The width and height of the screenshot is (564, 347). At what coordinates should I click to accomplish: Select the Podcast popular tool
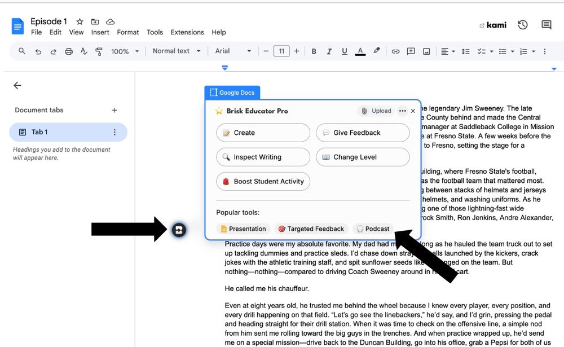pyautogui.click(x=373, y=229)
